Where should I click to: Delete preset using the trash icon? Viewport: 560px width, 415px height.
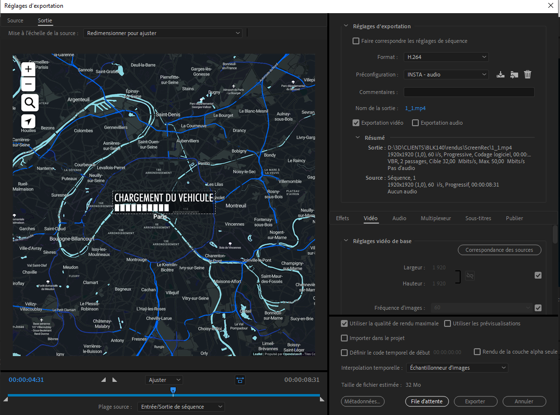pos(527,75)
